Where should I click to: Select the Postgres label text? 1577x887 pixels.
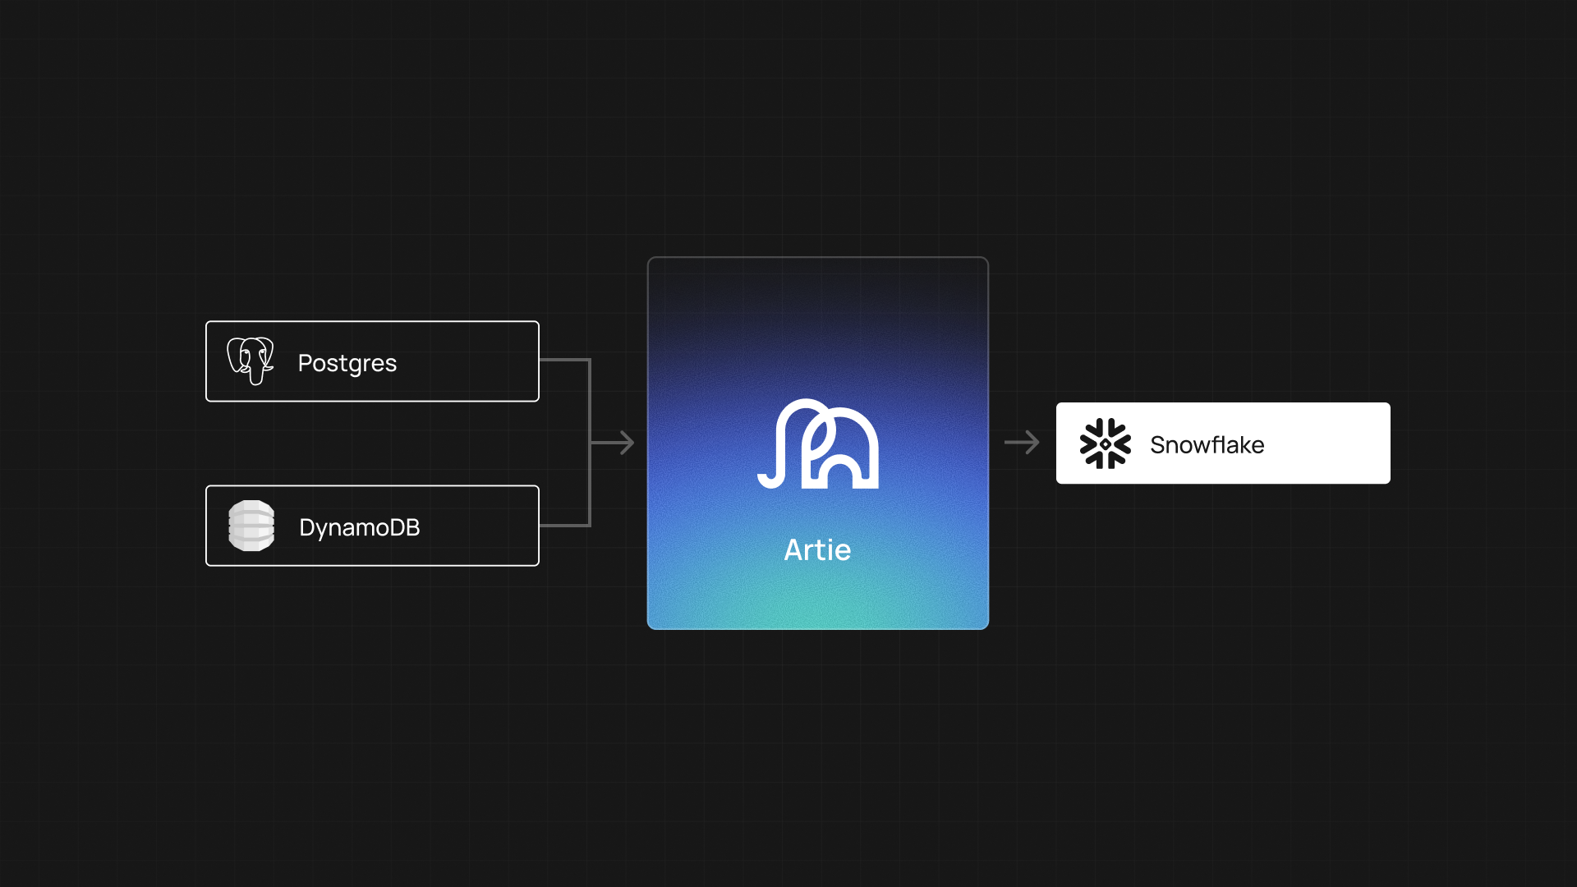(x=347, y=363)
